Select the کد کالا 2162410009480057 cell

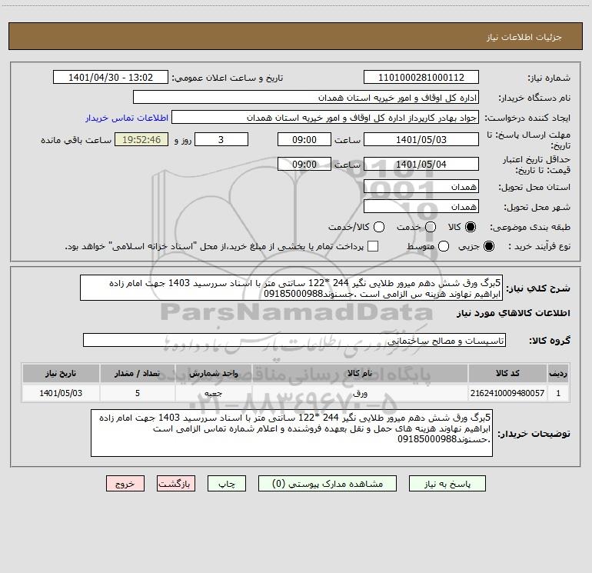pyautogui.click(x=507, y=393)
